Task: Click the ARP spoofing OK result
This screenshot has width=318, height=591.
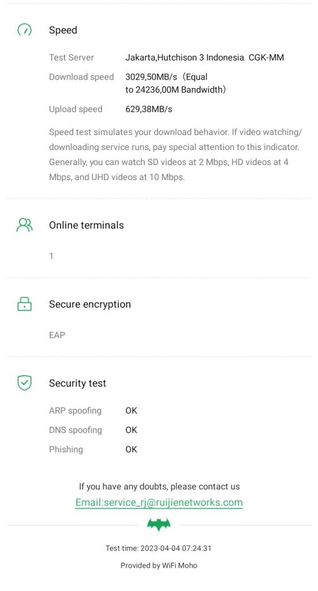Action: pos(131,410)
